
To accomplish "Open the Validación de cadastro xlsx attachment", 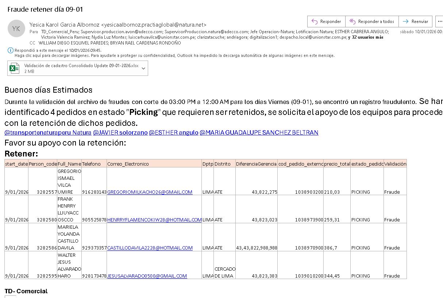I will pyautogui.click(x=81, y=66).
